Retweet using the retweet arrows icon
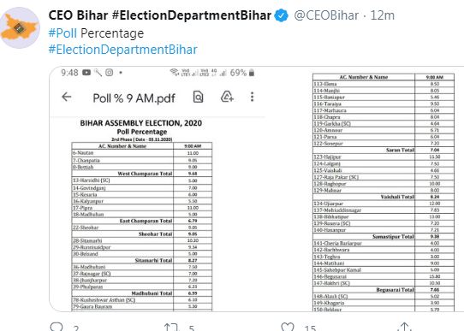Viewport: 464px width, 331px height. coord(171,328)
